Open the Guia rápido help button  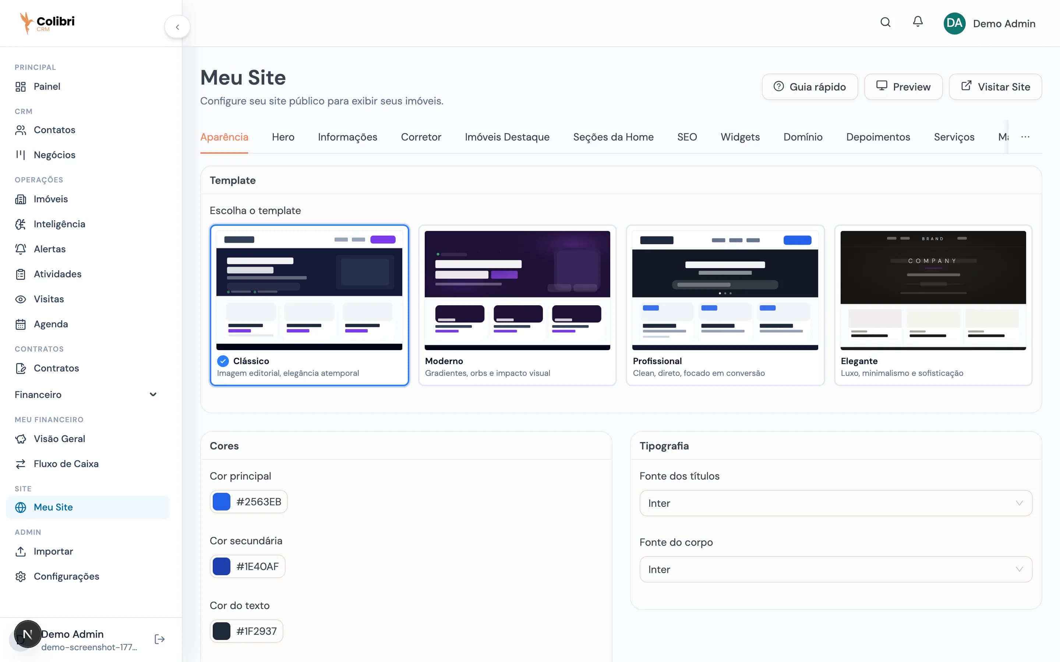(809, 87)
